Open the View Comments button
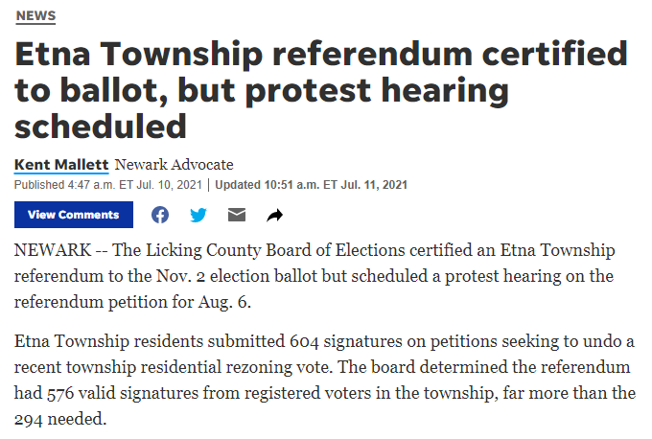Image resolution: width=652 pixels, height=439 pixels. click(x=74, y=215)
